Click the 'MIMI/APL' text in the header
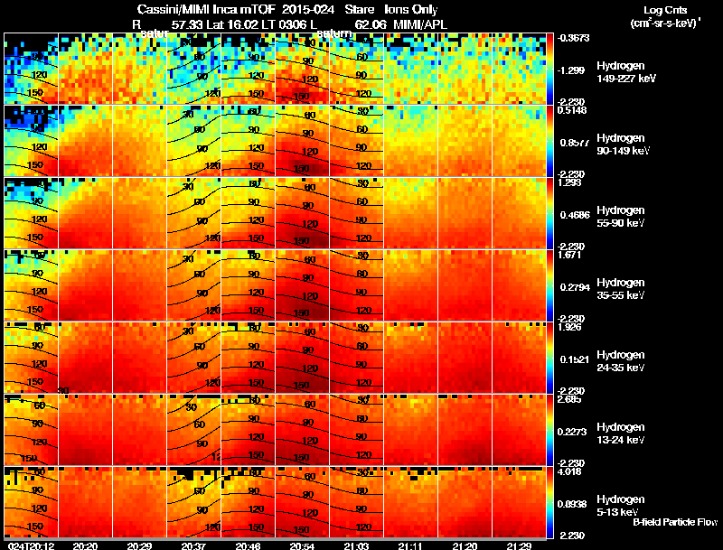This screenshot has width=723, height=550. tap(420, 24)
